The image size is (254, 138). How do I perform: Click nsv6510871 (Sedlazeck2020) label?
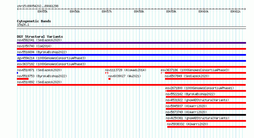[39, 70]
